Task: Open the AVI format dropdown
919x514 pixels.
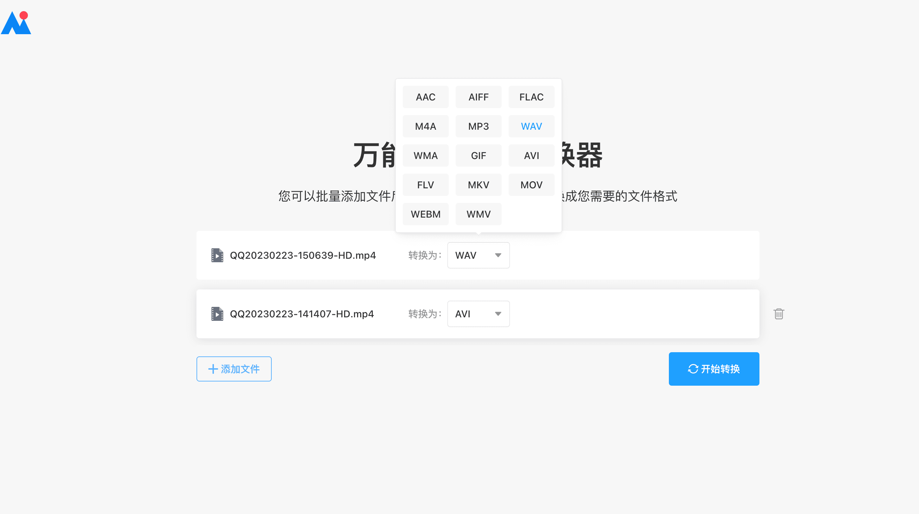Action: [x=478, y=314]
